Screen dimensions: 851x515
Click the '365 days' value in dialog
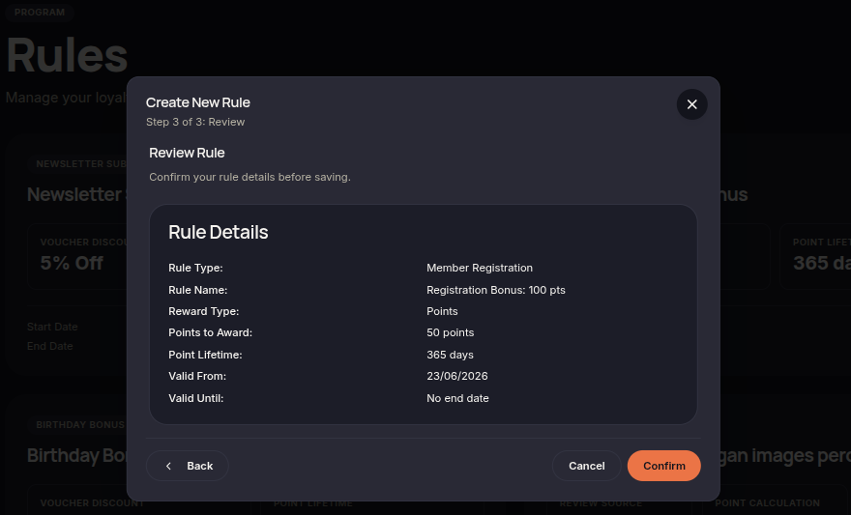click(x=450, y=355)
